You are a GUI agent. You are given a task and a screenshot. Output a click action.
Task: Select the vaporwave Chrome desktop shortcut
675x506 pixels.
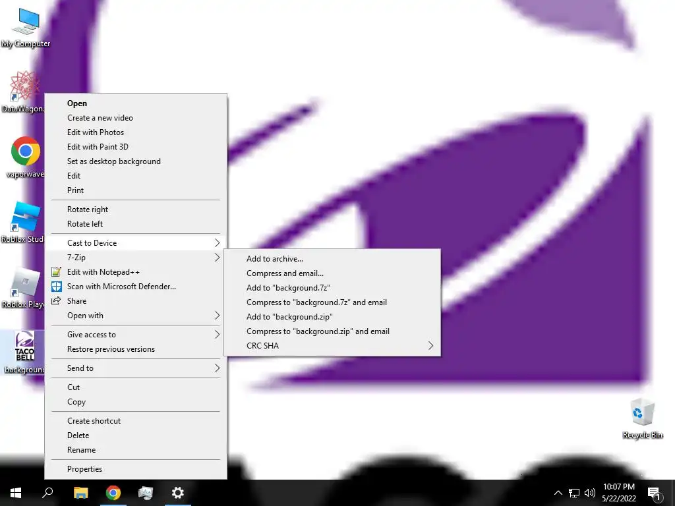(x=24, y=157)
